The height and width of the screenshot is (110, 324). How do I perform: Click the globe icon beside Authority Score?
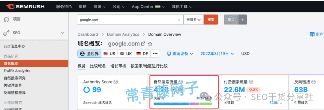tap(116, 82)
